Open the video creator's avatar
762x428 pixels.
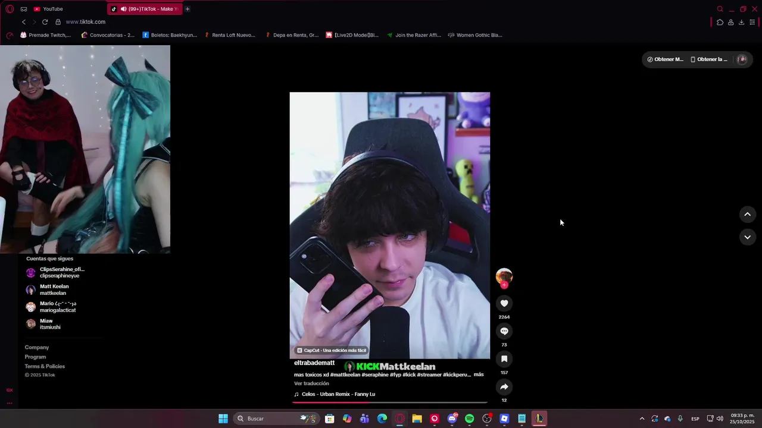(504, 276)
